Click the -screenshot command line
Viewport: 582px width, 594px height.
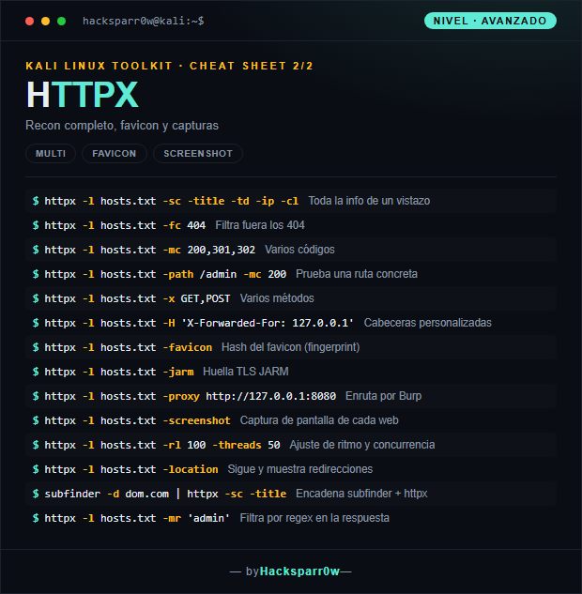pos(137,420)
